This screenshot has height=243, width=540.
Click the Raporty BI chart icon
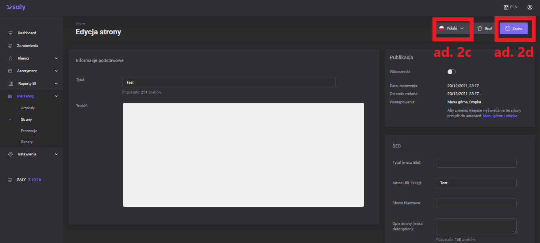[x=11, y=84]
